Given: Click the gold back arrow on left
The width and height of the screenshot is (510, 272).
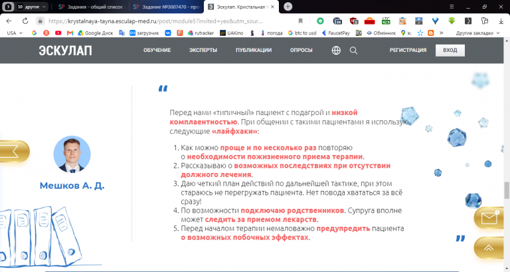Looking at the screenshot, I should pyautogui.click(x=13, y=151).
